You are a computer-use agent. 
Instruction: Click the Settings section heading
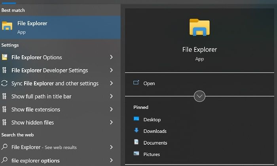point(10,45)
